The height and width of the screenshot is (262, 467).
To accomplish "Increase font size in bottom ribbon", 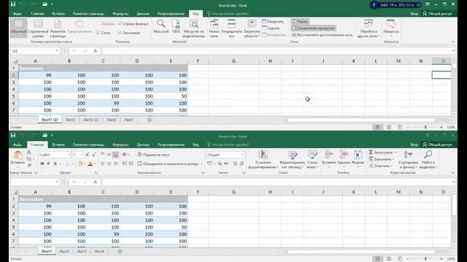I will click(x=88, y=155).
